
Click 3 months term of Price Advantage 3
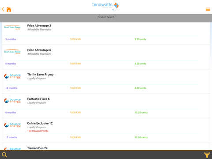[x=11, y=39]
